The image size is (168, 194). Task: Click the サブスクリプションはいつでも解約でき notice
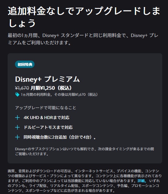tap(85, 151)
